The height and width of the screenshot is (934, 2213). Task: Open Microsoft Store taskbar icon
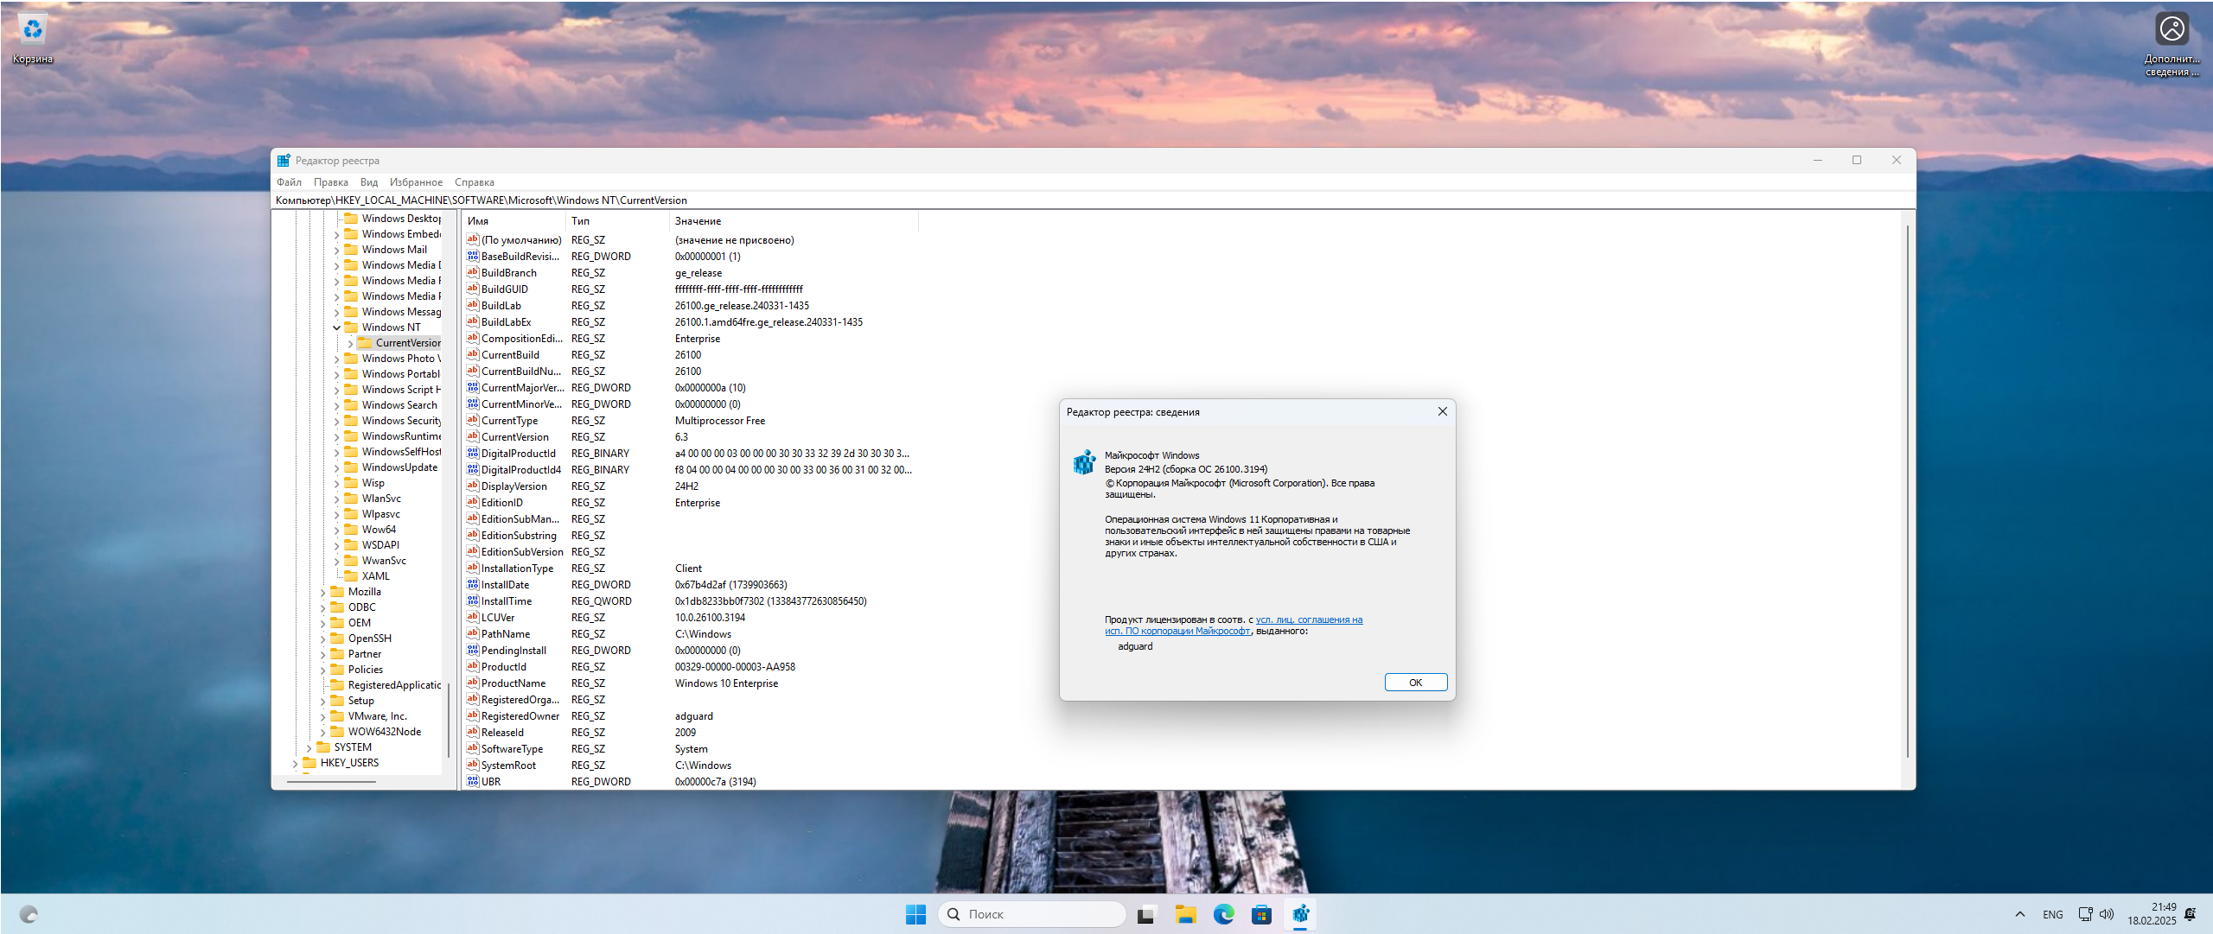pos(1261,914)
